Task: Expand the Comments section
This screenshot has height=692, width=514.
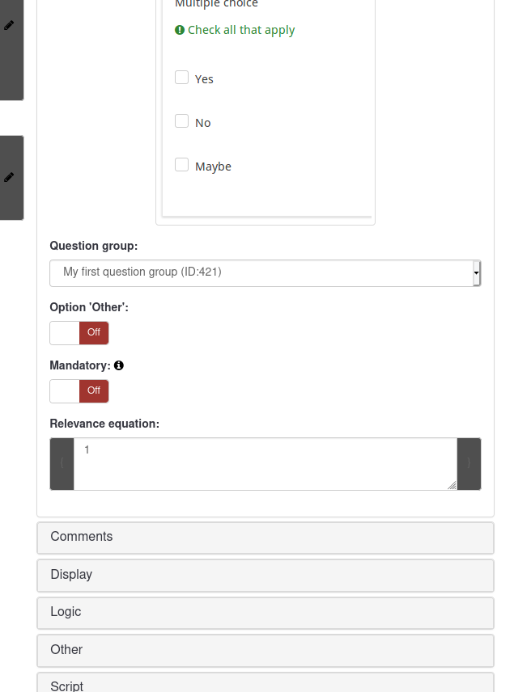Action: (x=265, y=537)
